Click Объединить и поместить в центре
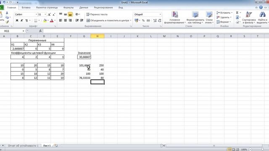The width and height of the screenshot is (269, 151). pos(108,21)
